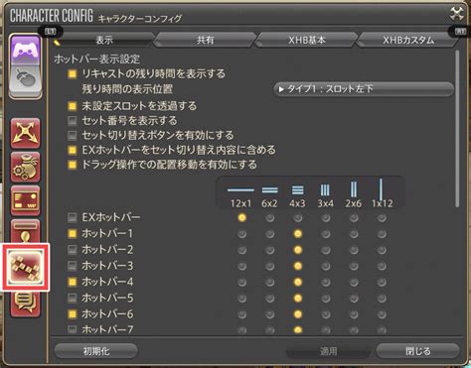Set EXホットバー layout to 6x2
Viewport: 471px width, 368px height.
(x=270, y=217)
